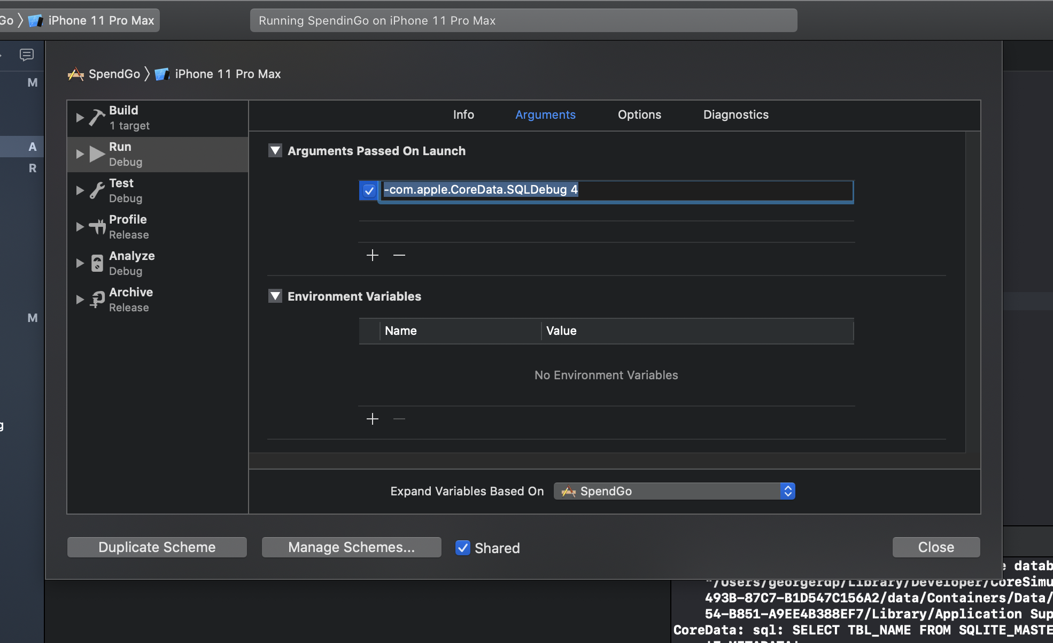This screenshot has width=1053, height=643.
Task: Select the Build action row
Action: point(158,118)
